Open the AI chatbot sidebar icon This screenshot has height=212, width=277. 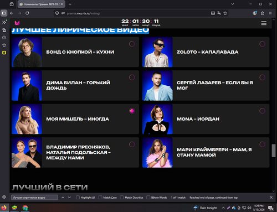pyautogui.click(x=4, y=22)
